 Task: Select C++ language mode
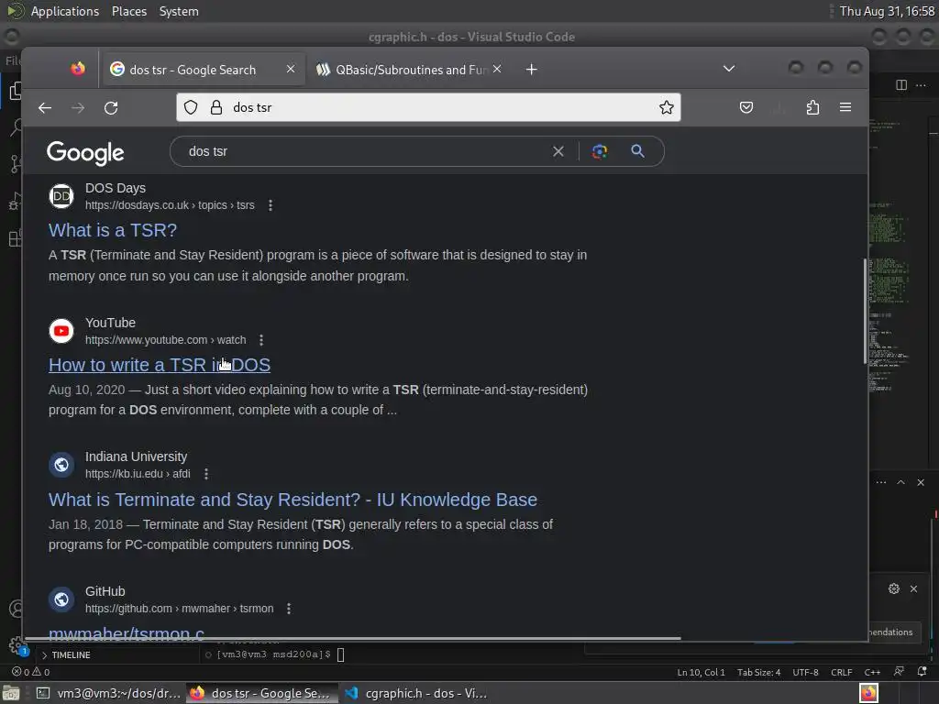pyautogui.click(x=873, y=672)
